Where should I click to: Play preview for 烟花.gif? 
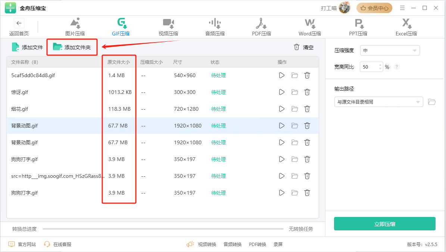pyautogui.click(x=282, y=109)
